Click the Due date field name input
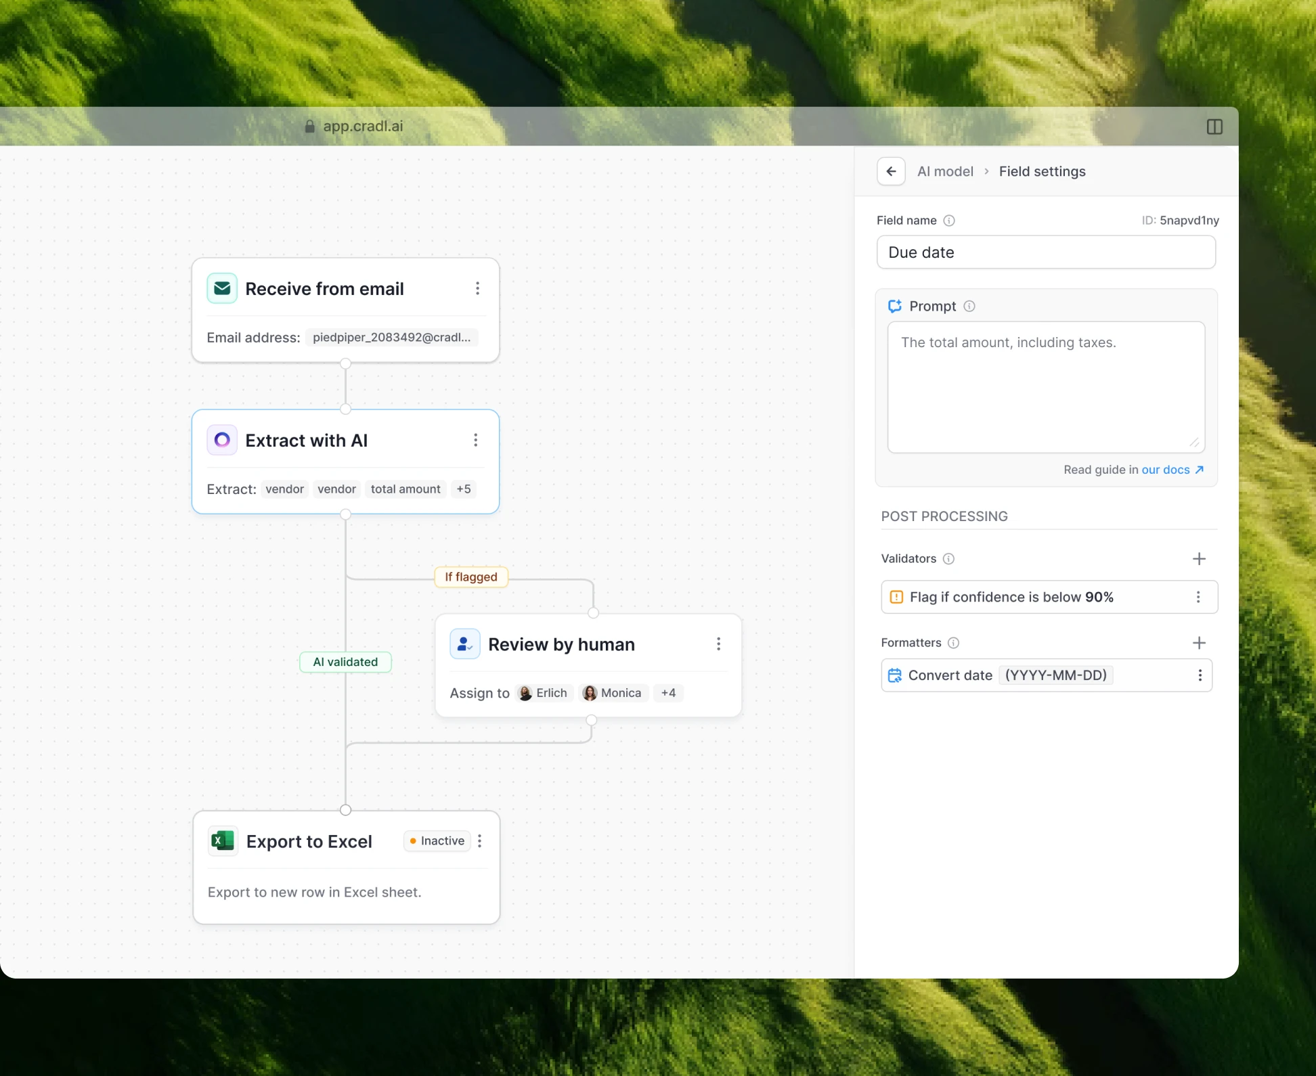This screenshot has width=1316, height=1076. [1046, 252]
